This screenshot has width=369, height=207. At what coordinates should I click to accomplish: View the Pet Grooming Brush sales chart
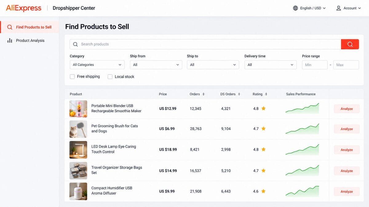[x=302, y=129]
